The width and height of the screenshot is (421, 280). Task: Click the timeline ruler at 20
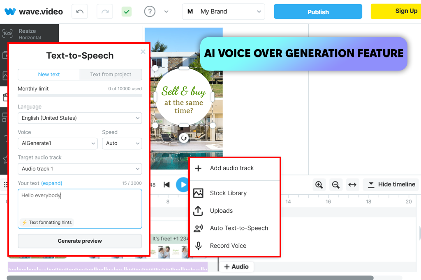tap(409, 202)
